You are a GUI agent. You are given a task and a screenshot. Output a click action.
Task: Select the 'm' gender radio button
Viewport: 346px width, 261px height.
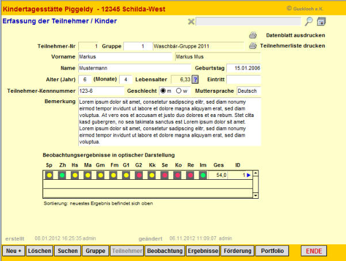point(163,91)
